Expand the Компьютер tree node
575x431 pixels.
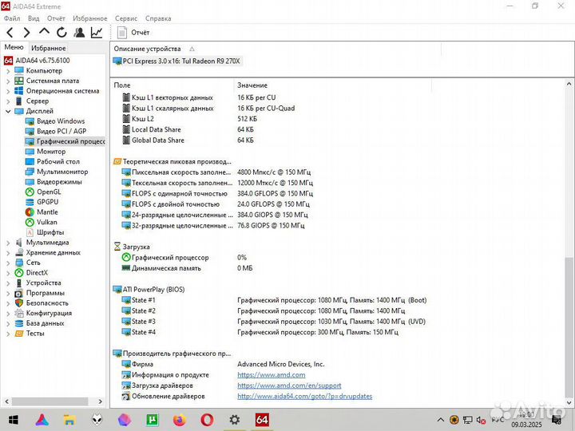pyautogui.click(x=8, y=71)
